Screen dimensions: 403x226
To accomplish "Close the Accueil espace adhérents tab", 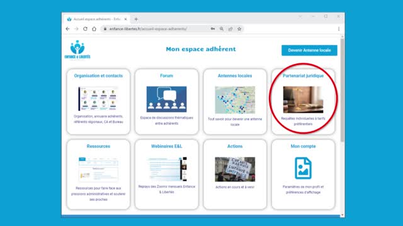I will point(125,19).
